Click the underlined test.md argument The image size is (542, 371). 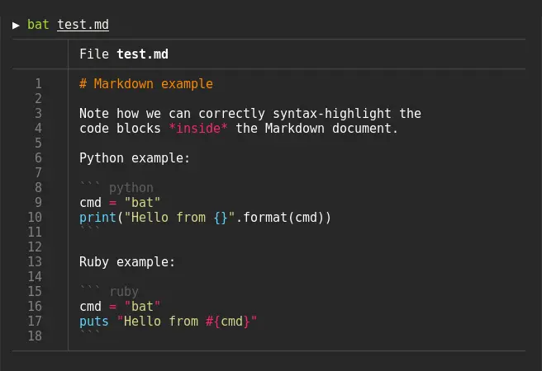point(83,25)
